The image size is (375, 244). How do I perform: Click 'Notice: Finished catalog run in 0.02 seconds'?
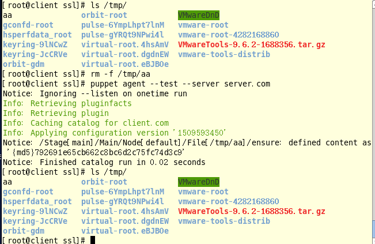point(104,162)
